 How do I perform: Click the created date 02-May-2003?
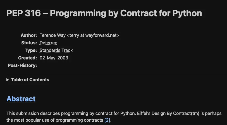tap(54, 58)
